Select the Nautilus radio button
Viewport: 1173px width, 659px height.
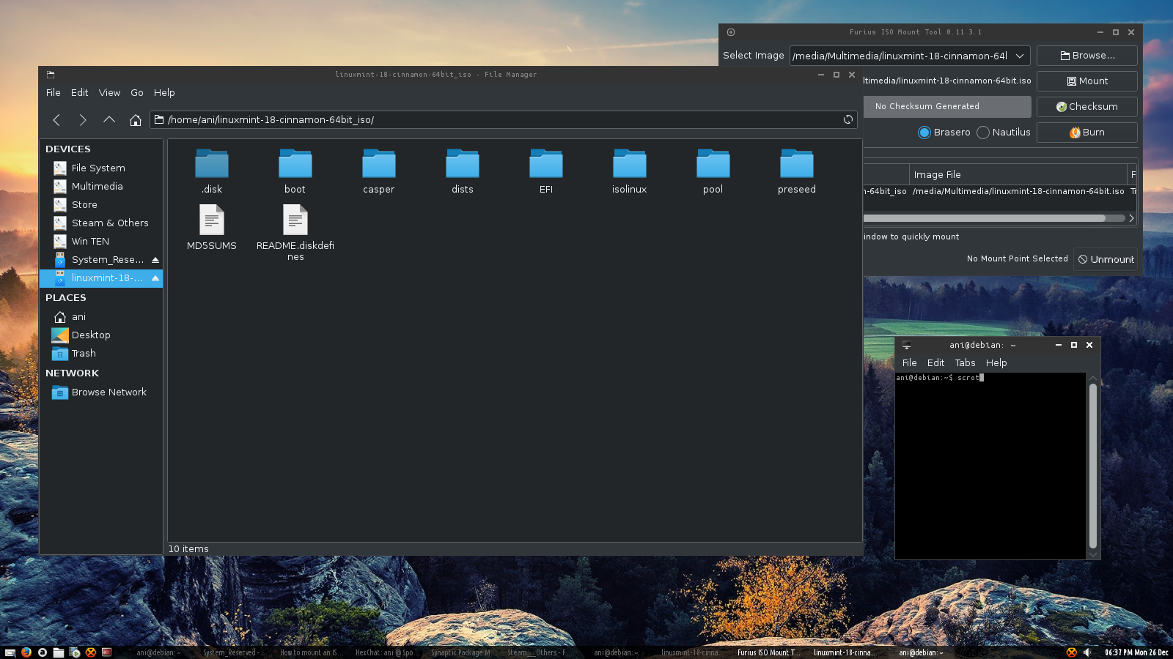(983, 133)
